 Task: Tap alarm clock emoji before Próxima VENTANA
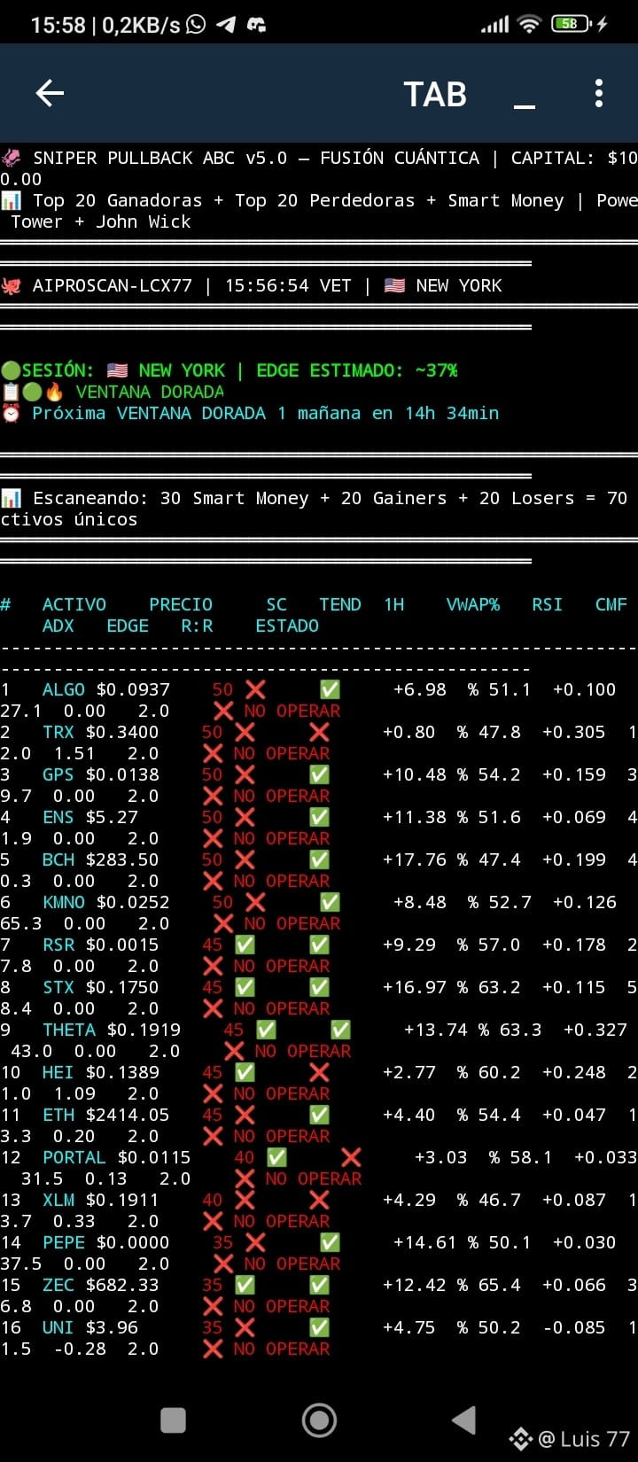point(11,413)
